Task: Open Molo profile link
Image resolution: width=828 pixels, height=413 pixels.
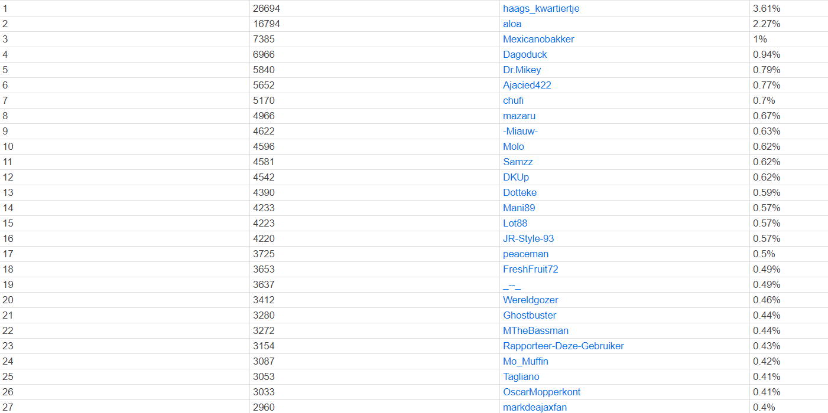Action: (x=514, y=147)
